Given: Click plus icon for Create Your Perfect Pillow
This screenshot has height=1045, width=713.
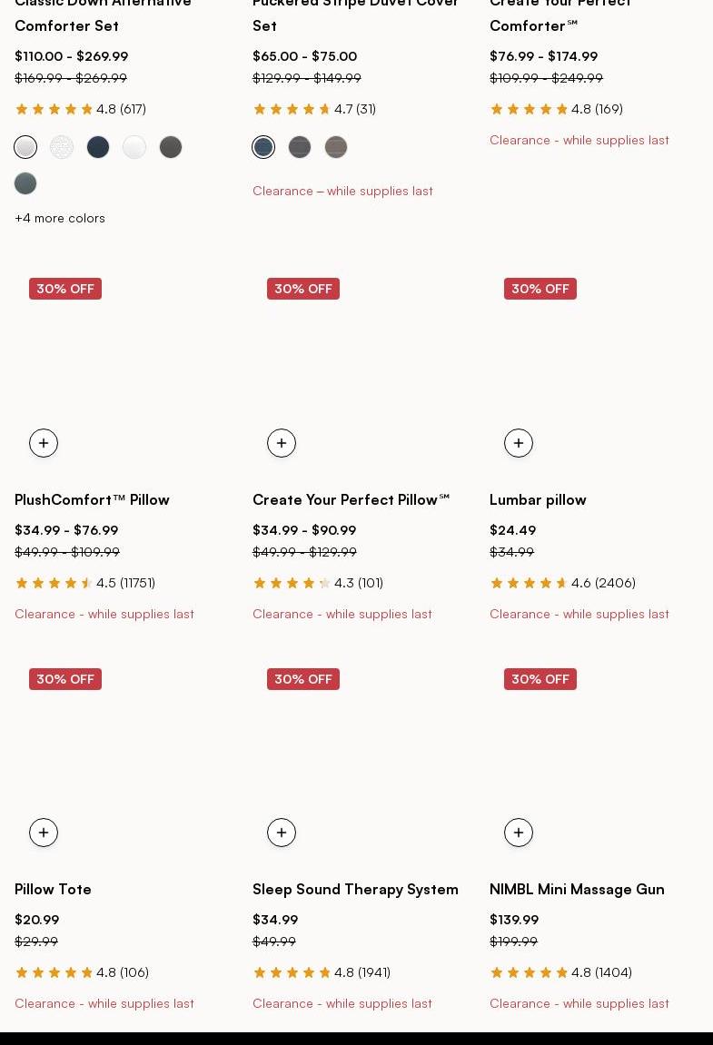Looking at the screenshot, I should [x=282, y=443].
